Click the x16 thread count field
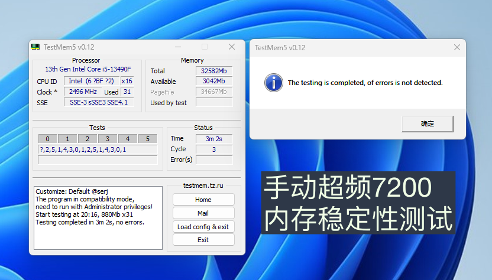Screen dimensions: 492x280 coord(127,81)
